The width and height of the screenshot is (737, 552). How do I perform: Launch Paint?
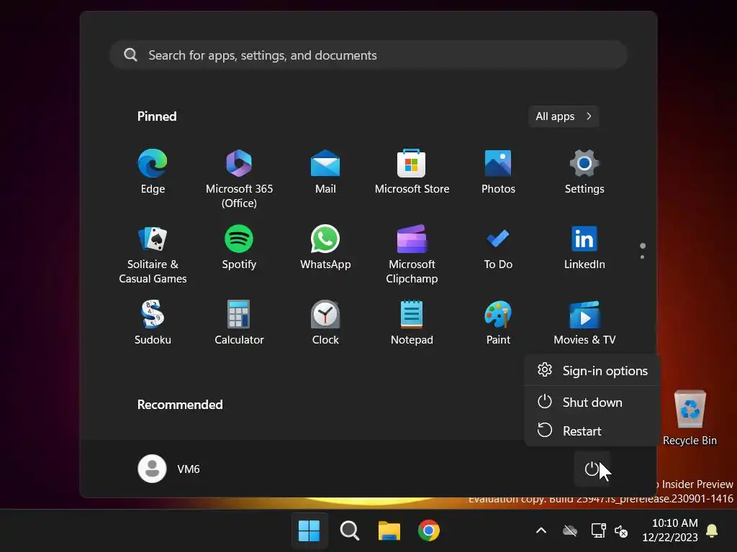(x=498, y=323)
